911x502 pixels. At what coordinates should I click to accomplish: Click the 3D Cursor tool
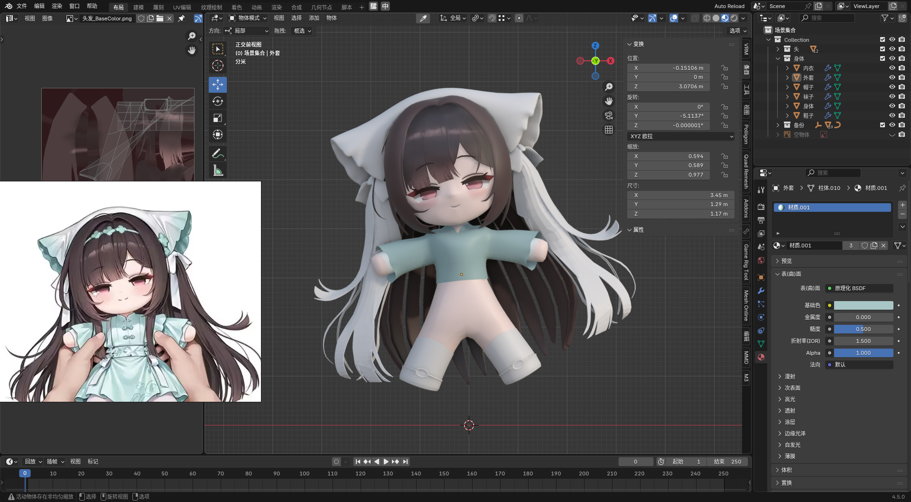tap(218, 66)
